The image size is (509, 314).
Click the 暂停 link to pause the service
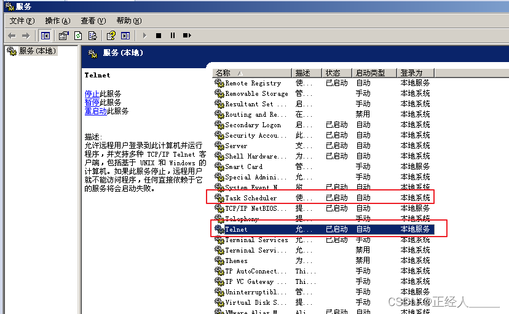pos(92,103)
